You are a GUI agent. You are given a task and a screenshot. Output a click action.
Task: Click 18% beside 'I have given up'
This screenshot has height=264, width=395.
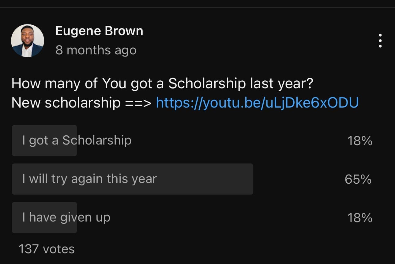pyautogui.click(x=360, y=218)
